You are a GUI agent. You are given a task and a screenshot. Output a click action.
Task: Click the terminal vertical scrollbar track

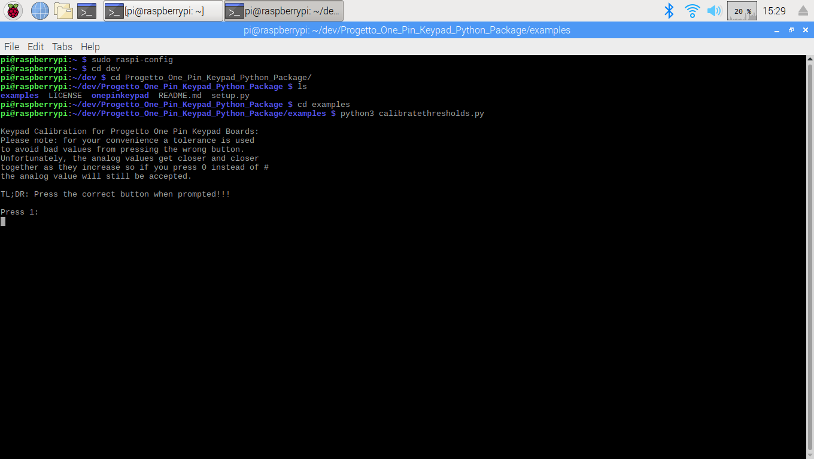tap(810, 257)
